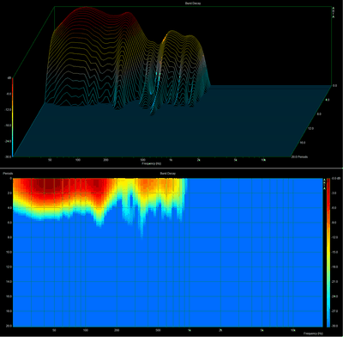Click the -12.0 dB tick on the 3D plot axis

pyautogui.click(x=7, y=109)
